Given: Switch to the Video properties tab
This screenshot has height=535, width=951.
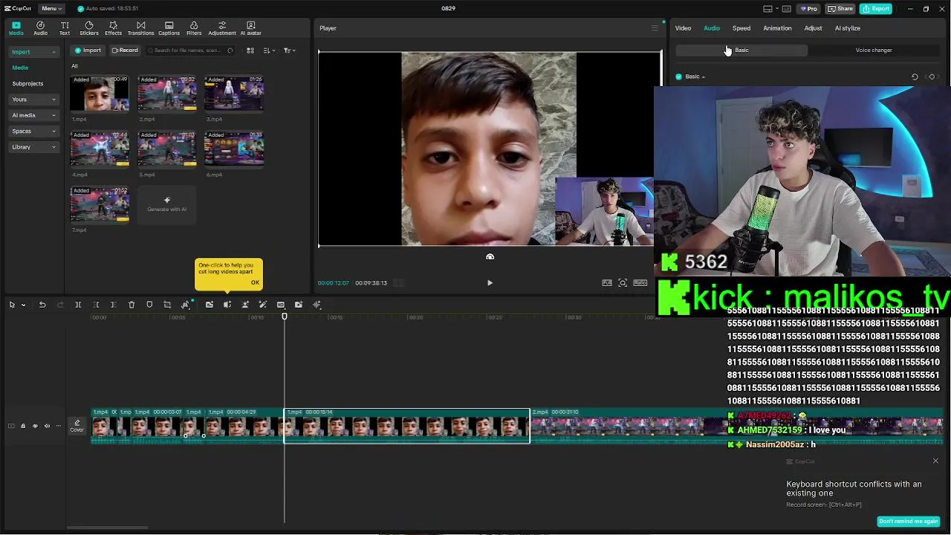Looking at the screenshot, I should coord(683,28).
